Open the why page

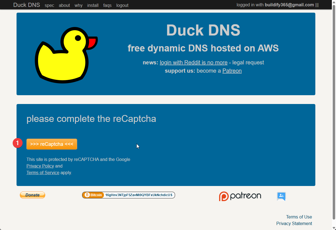pyautogui.click(x=79, y=5)
